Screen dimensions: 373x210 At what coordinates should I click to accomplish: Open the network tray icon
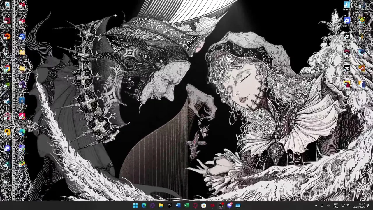point(343,205)
